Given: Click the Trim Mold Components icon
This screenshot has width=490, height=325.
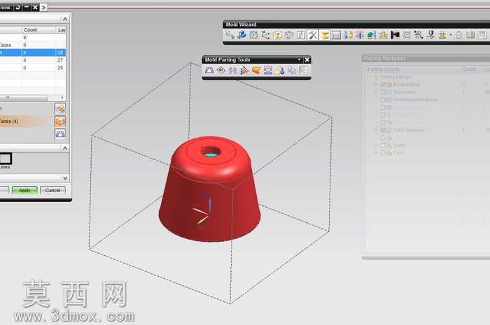Looking at the screenshot, I should point(442,35).
